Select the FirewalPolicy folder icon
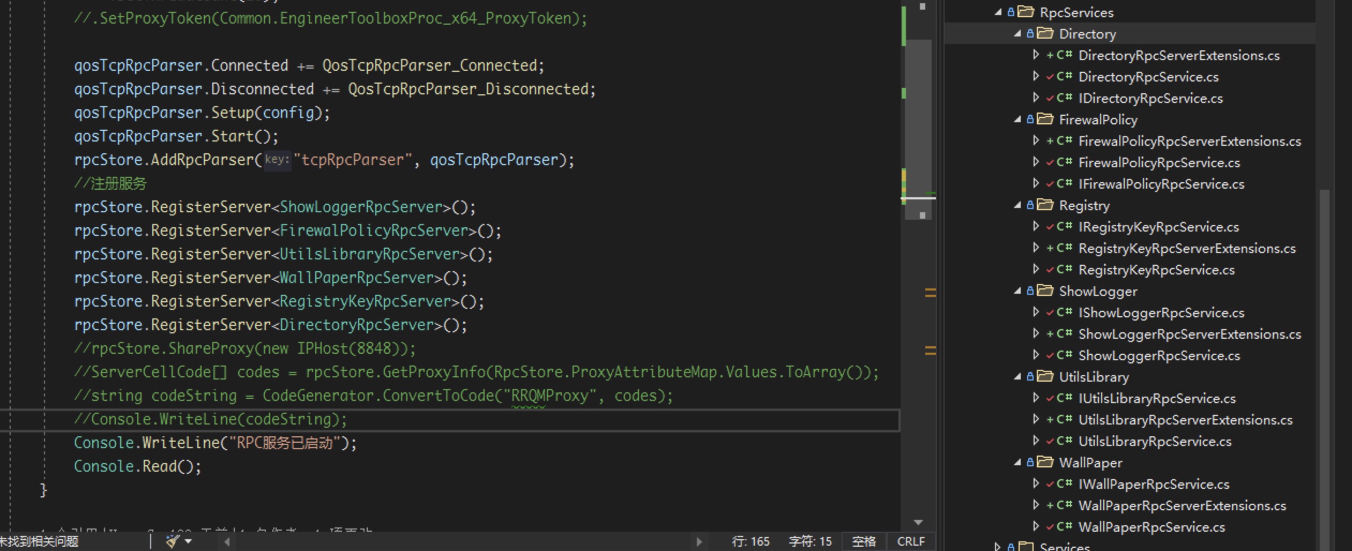This screenshot has height=551, width=1352. tap(1045, 119)
